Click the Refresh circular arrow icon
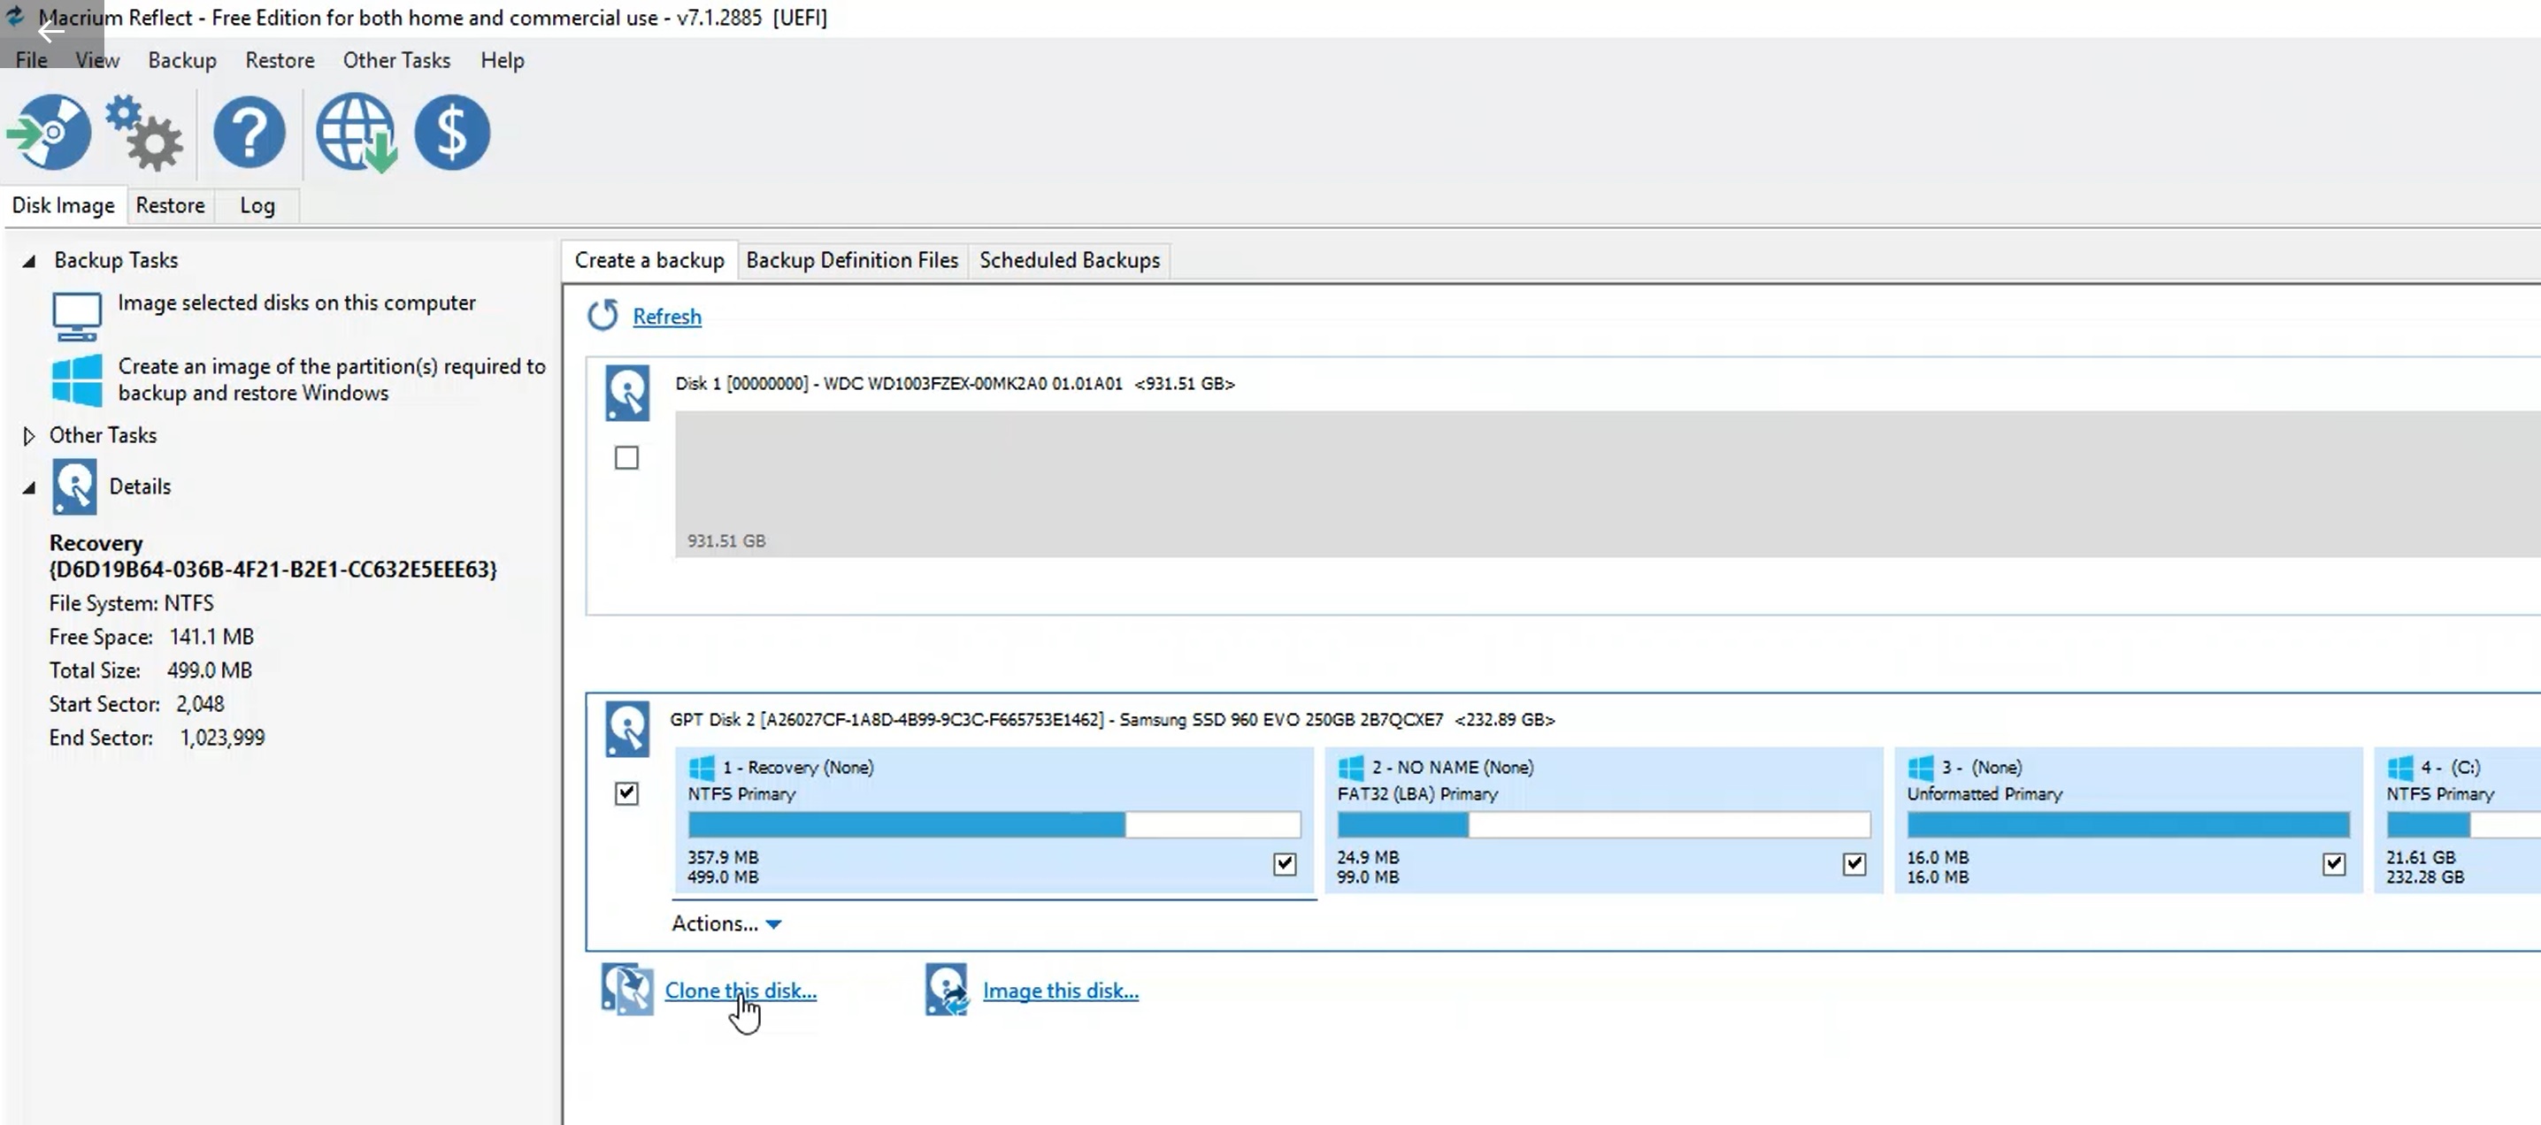This screenshot has height=1125, width=2541. pos(603,316)
